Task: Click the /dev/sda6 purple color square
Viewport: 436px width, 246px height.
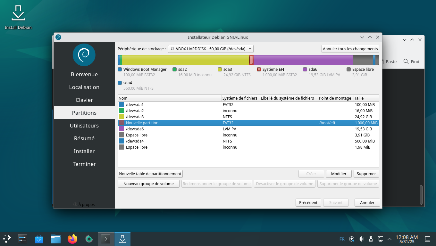Action: 122,129
